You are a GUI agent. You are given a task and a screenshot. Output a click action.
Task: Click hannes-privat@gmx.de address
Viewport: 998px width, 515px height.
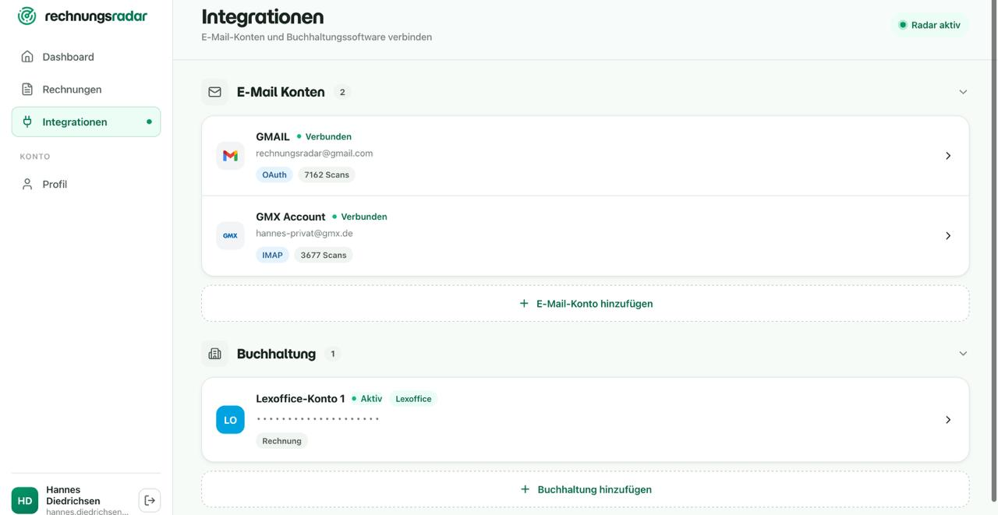pyautogui.click(x=304, y=233)
